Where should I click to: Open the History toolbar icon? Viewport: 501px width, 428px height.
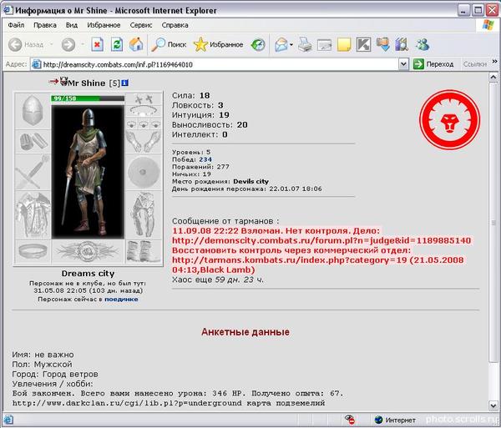258,45
